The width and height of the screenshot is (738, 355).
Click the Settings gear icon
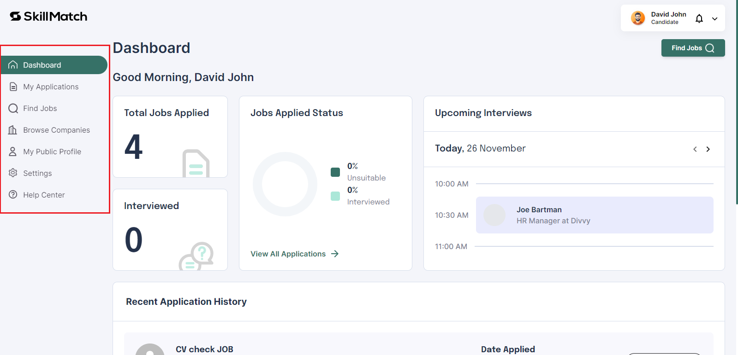click(13, 173)
